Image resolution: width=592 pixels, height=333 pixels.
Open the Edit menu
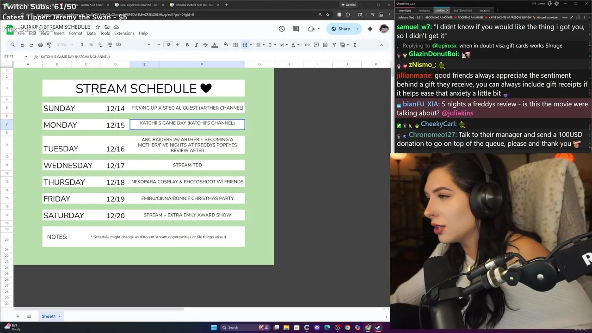click(x=32, y=33)
